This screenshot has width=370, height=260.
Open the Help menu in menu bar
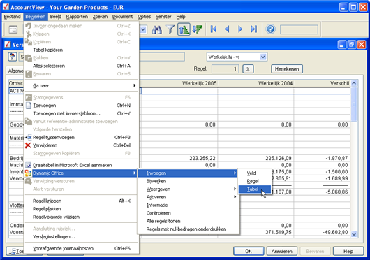181,17
